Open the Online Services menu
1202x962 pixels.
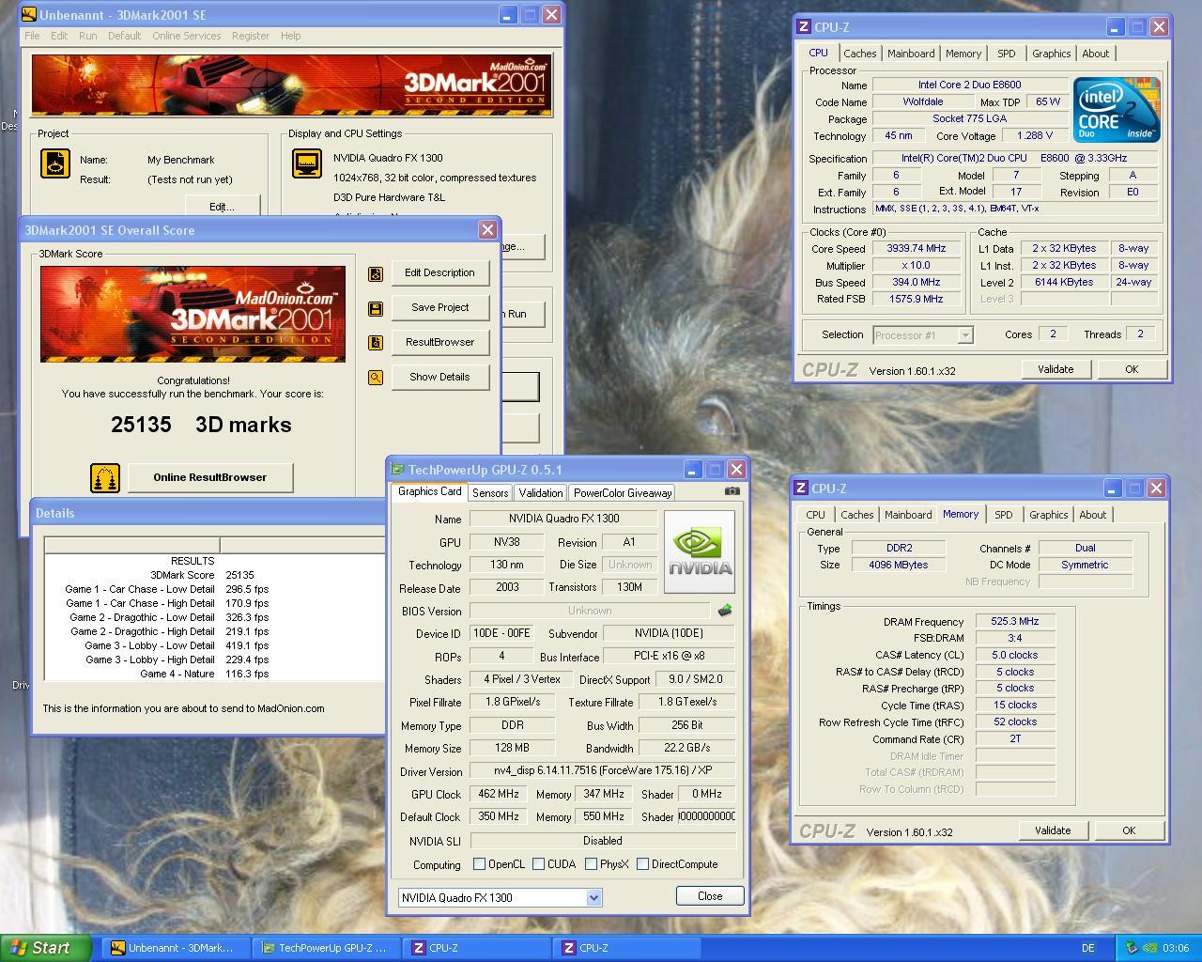point(187,36)
